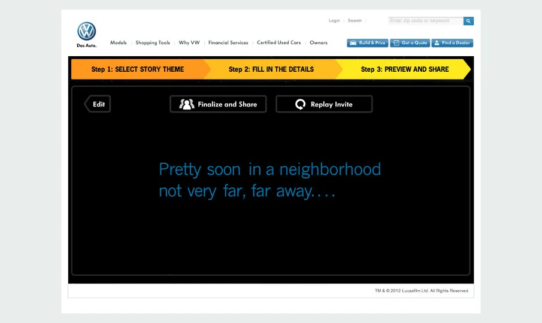Click the Login link
This screenshot has width=542, height=323.
pos(334,21)
